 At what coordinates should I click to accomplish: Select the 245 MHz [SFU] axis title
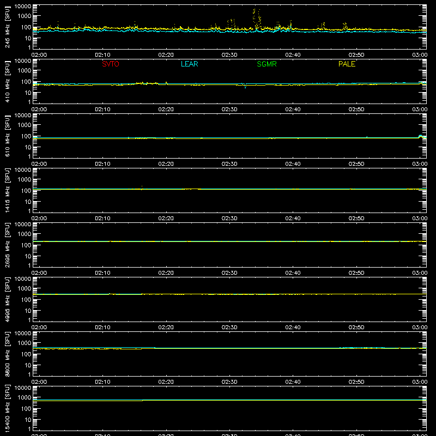coord(7,27)
